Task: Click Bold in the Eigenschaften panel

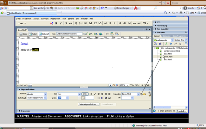Action: [x=91, y=94]
